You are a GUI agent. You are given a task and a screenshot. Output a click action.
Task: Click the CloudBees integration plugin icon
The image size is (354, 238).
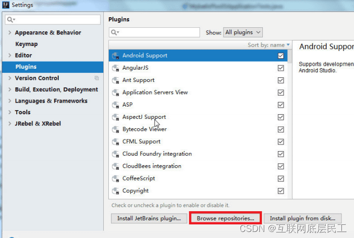[115, 166]
